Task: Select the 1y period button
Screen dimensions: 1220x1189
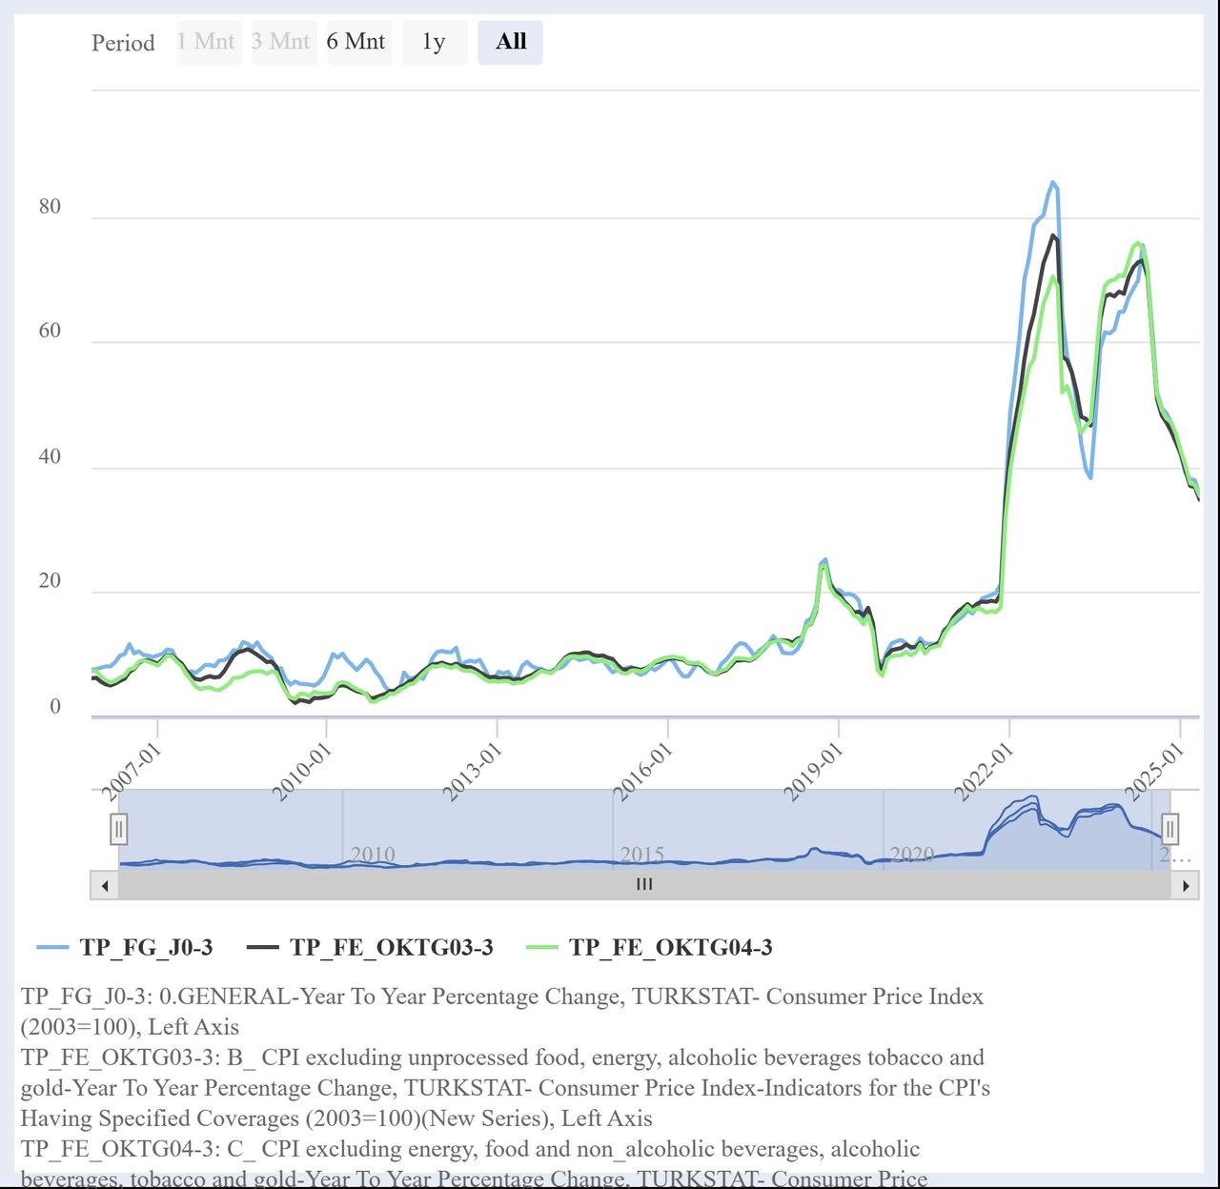Action: 434,42
